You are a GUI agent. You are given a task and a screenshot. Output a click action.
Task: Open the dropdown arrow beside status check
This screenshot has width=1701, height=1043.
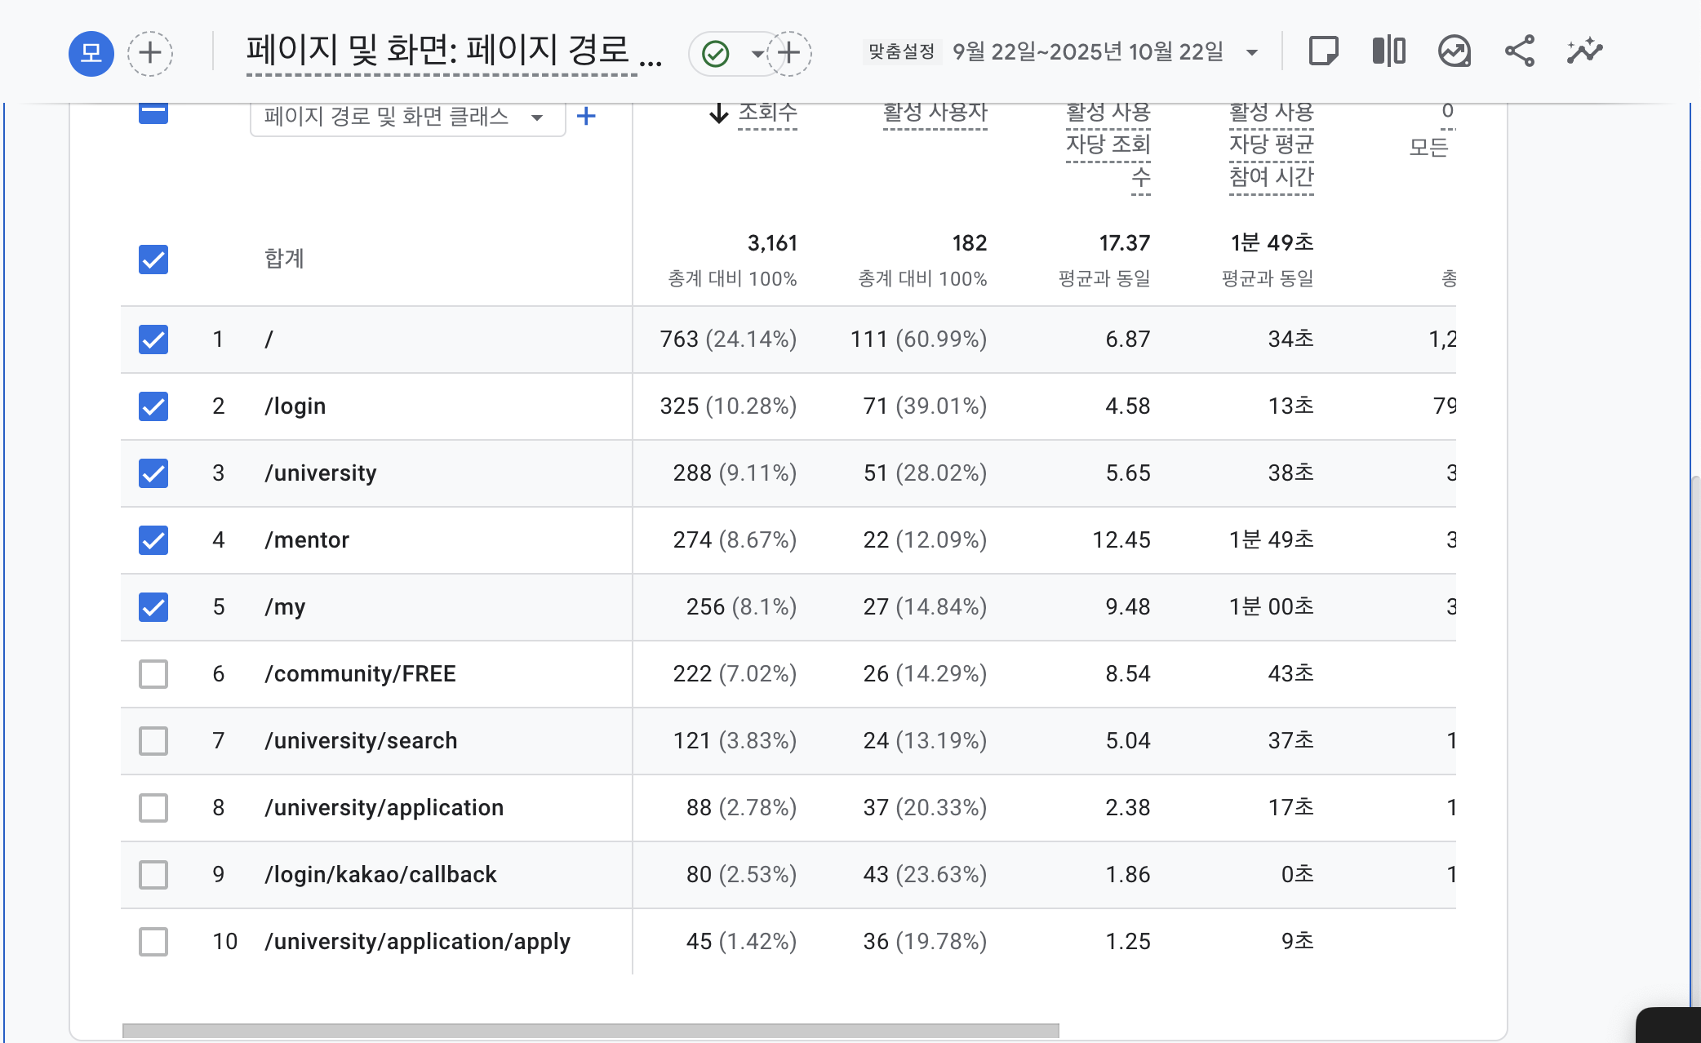(x=757, y=54)
